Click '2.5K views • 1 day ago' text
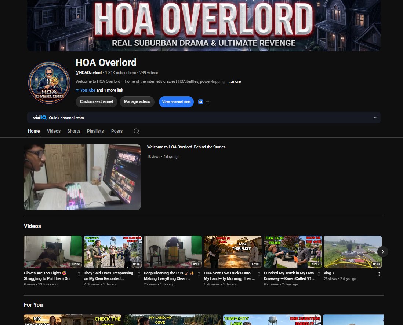The height and width of the screenshot is (325, 403). tap(101, 284)
